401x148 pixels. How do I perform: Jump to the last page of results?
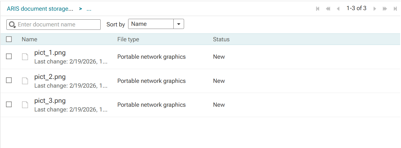click(x=395, y=9)
